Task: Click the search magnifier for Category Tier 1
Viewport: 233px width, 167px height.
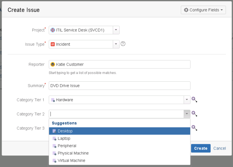Action: [194, 100]
